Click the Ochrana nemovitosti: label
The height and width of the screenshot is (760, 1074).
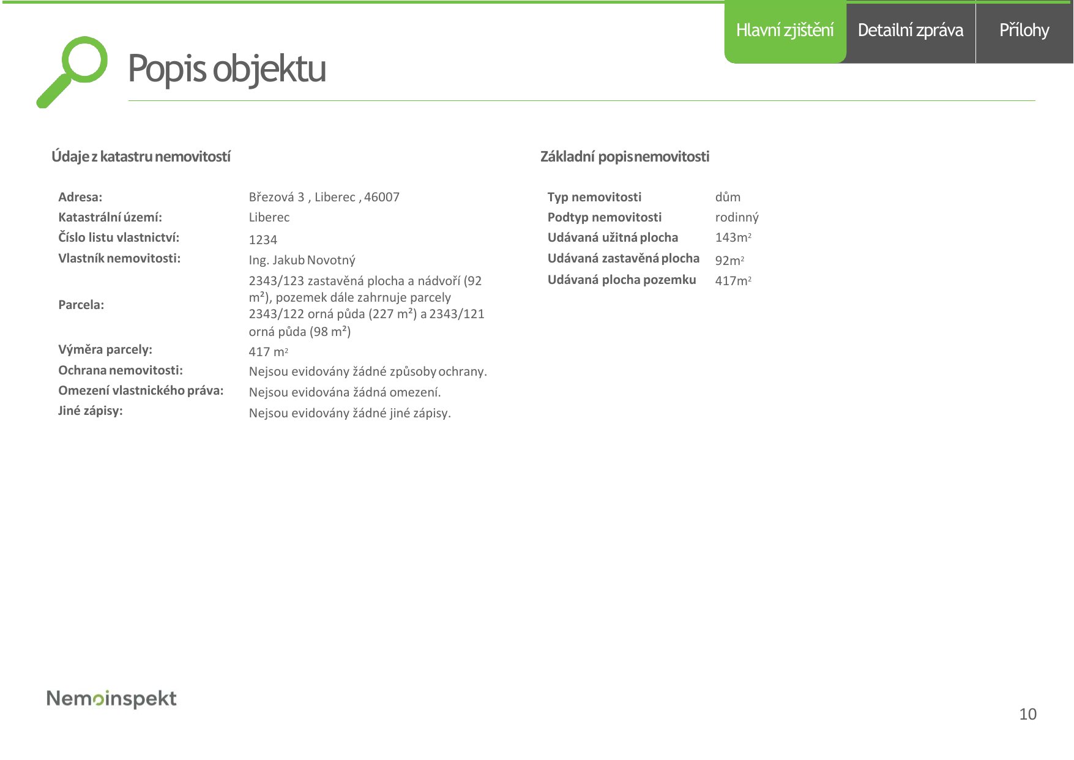121,370
